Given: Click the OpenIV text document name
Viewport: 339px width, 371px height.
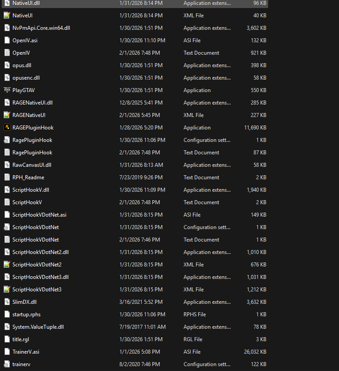Looking at the screenshot, I should point(21,53).
